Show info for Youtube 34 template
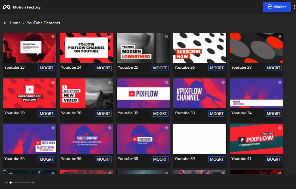Image resolution: width=296 pixels, height=189 pixels. [280, 82]
